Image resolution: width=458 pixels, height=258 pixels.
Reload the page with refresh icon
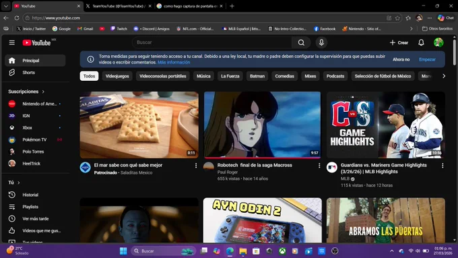click(17, 18)
